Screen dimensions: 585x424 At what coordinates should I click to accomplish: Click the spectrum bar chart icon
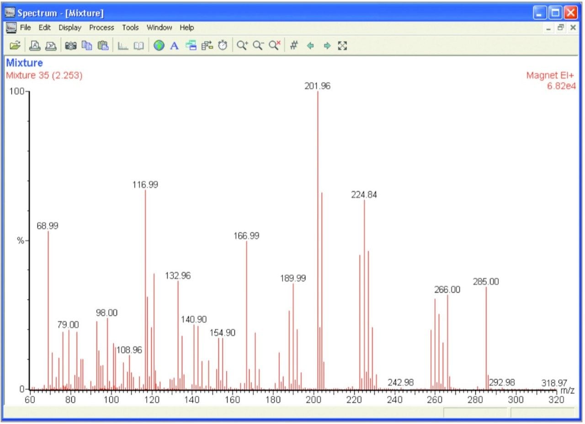coord(123,46)
